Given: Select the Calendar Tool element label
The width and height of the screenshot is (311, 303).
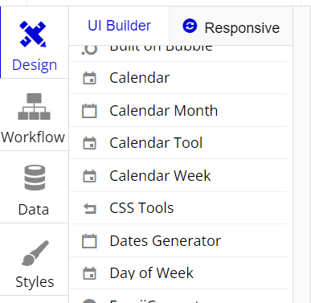Looking at the screenshot, I should click(x=156, y=143).
